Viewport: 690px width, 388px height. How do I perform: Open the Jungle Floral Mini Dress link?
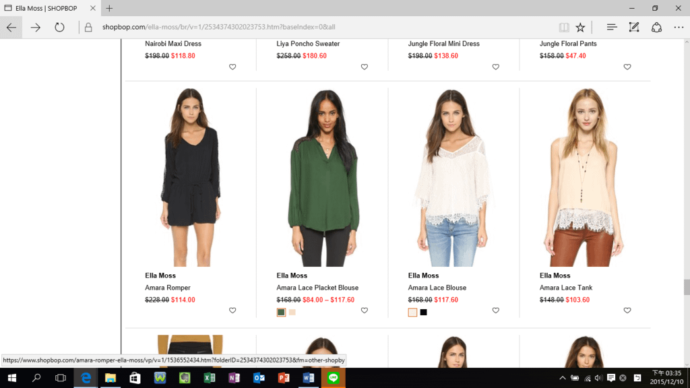coord(443,44)
